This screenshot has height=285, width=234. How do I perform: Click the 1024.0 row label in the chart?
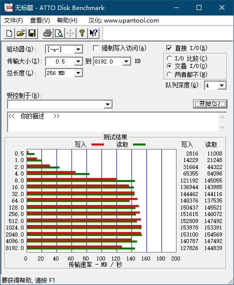(14, 227)
